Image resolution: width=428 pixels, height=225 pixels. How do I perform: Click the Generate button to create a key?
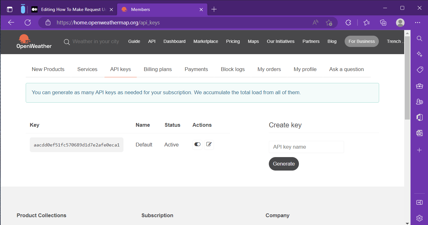[284, 164]
